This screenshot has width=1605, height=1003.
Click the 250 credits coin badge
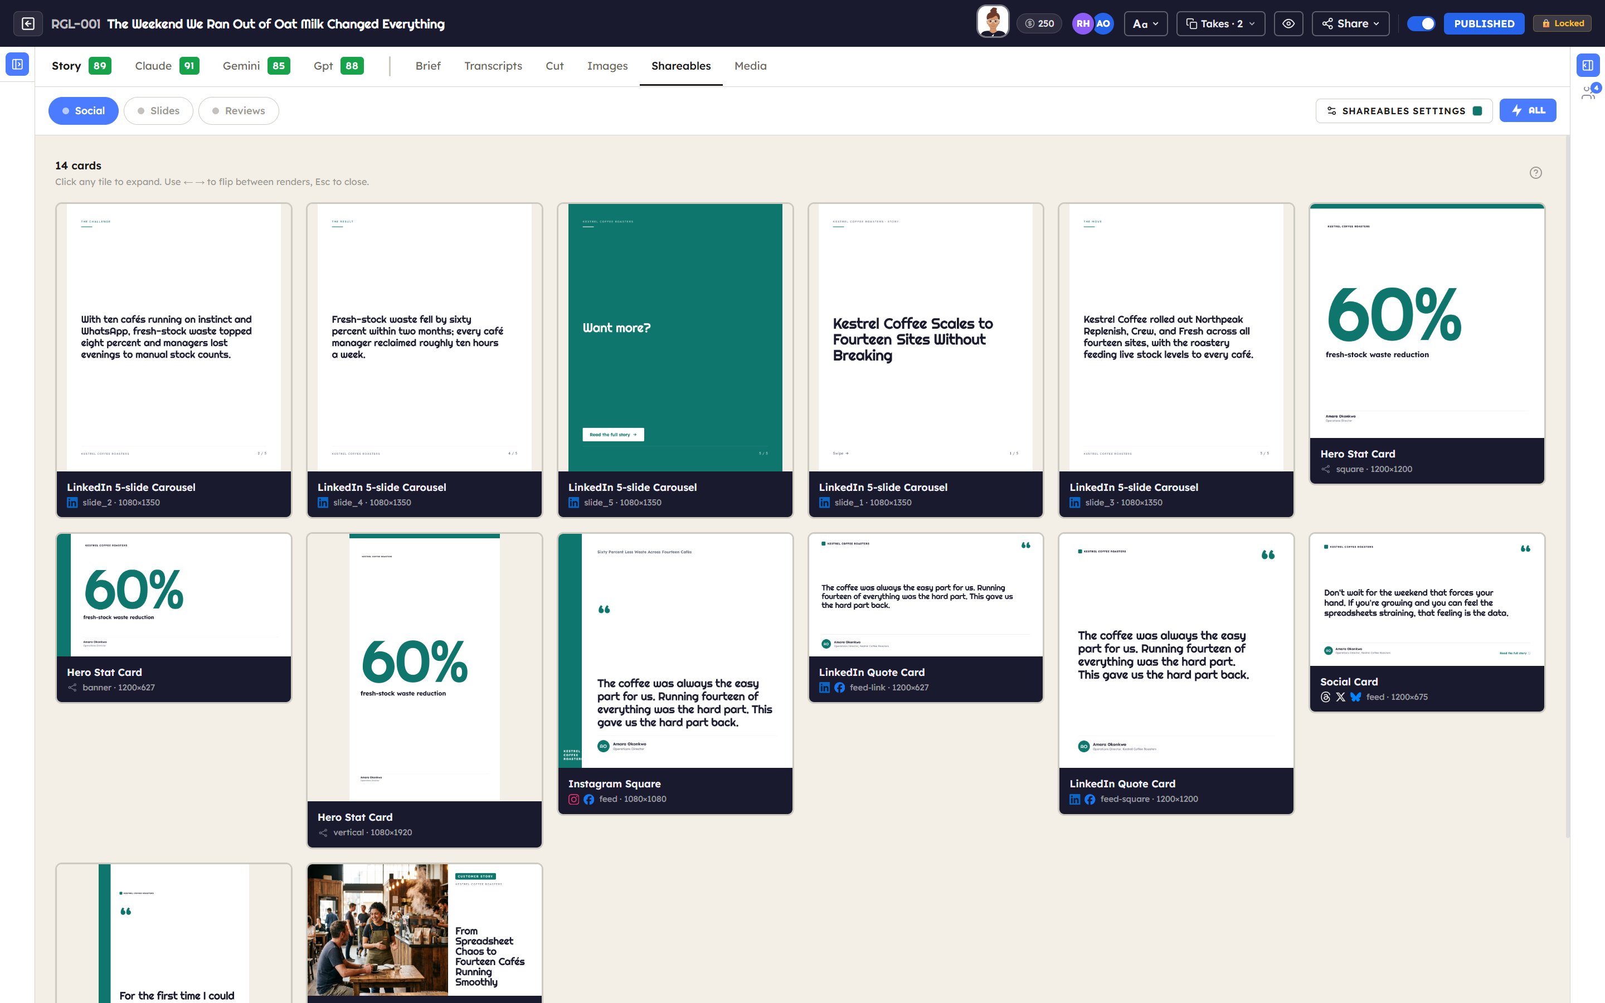[x=1039, y=23]
